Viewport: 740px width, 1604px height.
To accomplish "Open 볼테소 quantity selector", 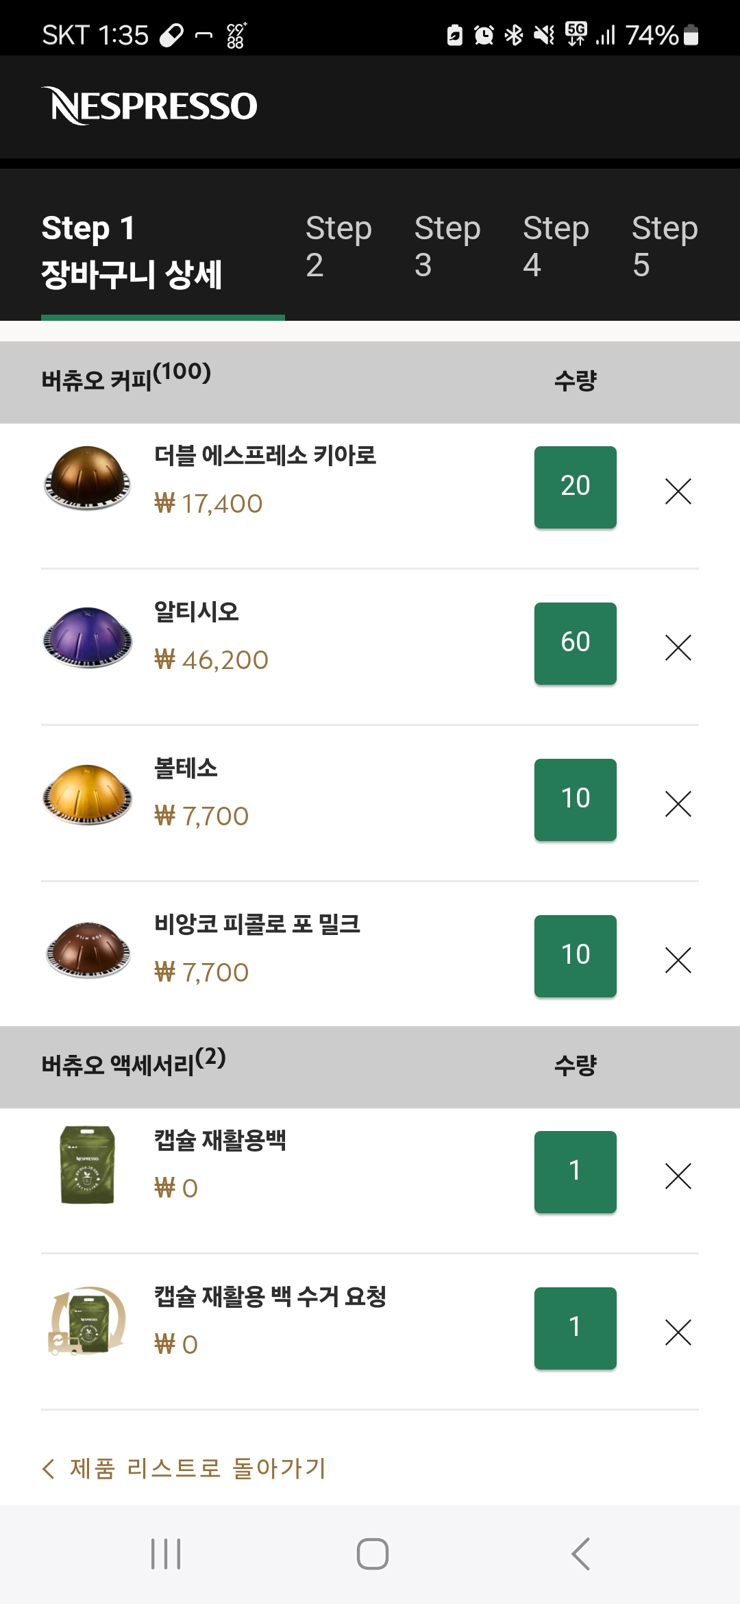I will 575,799.
